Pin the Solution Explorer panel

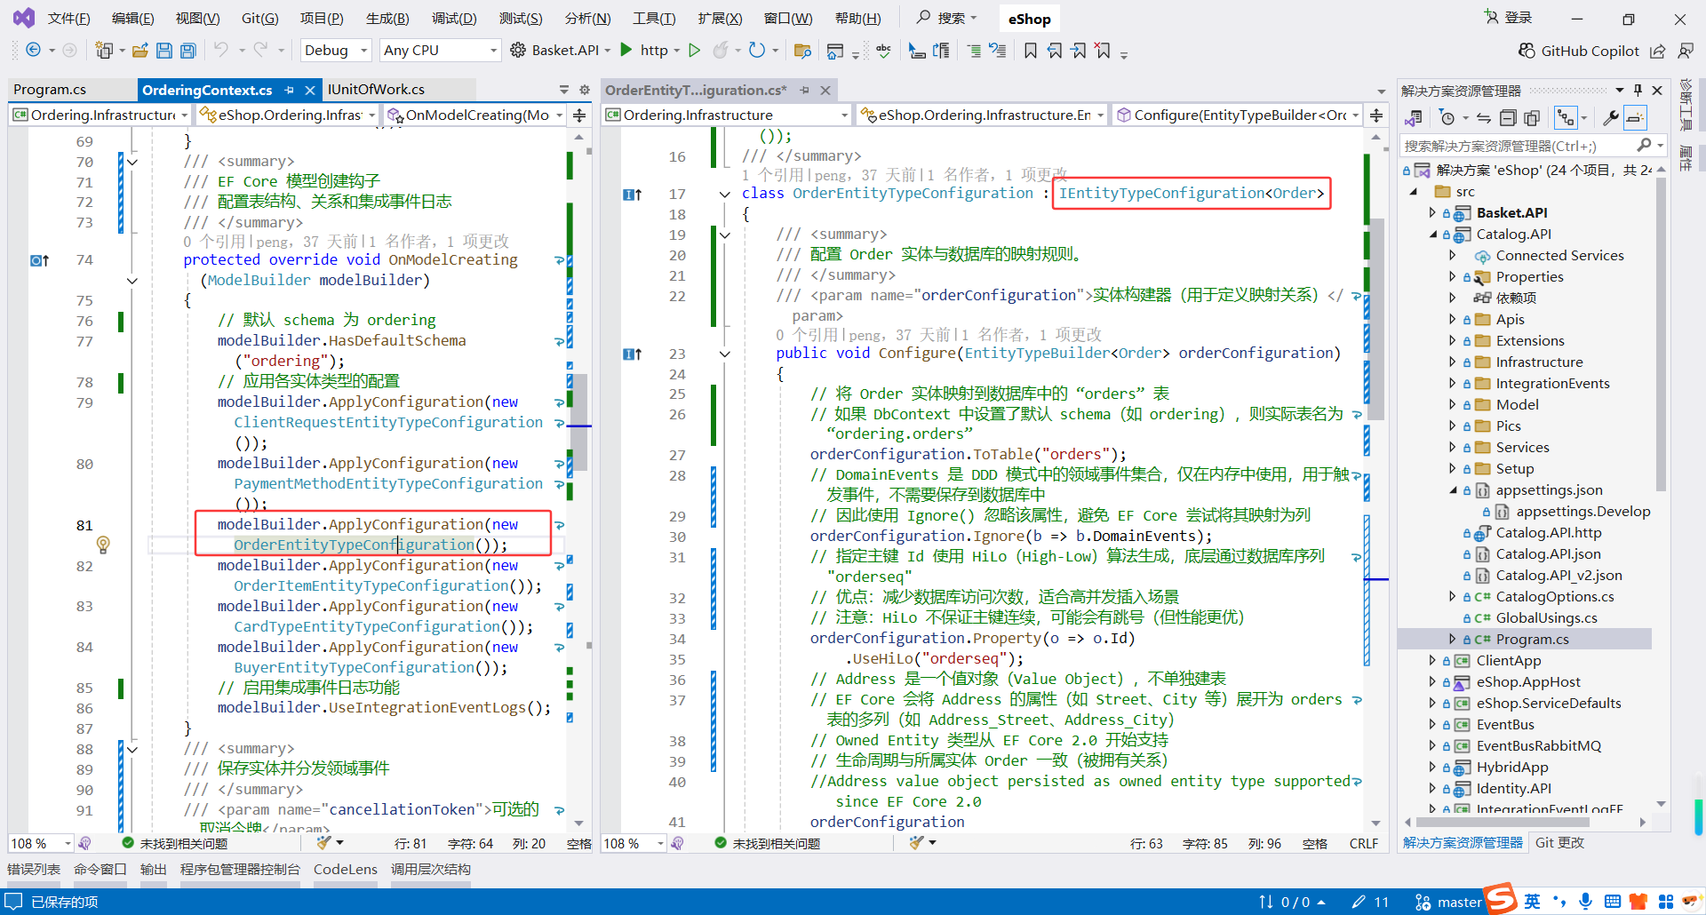click(1638, 89)
